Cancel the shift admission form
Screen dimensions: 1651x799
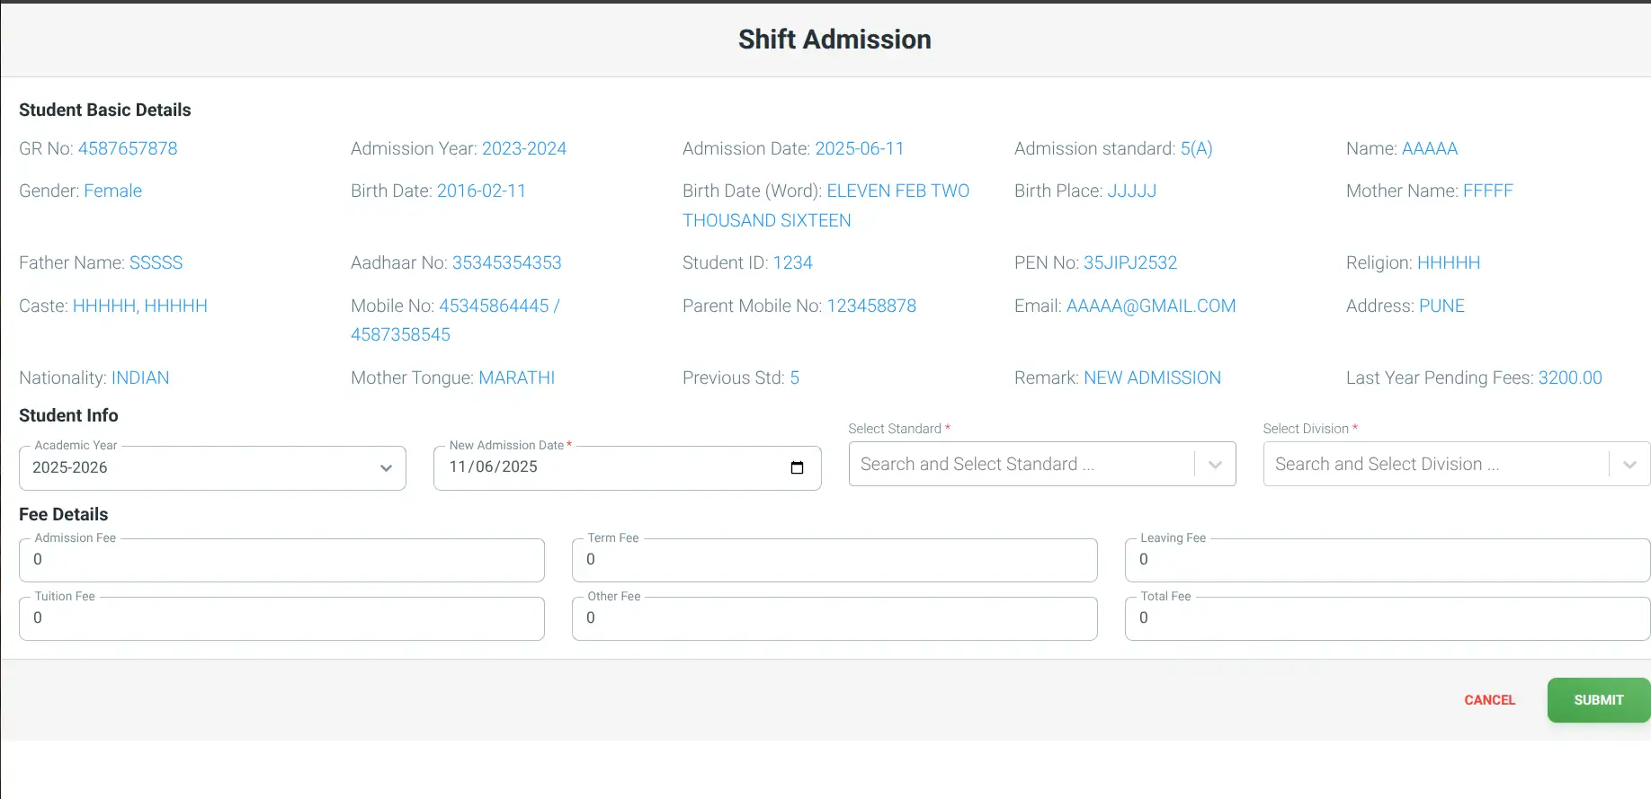pyautogui.click(x=1489, y=700)
